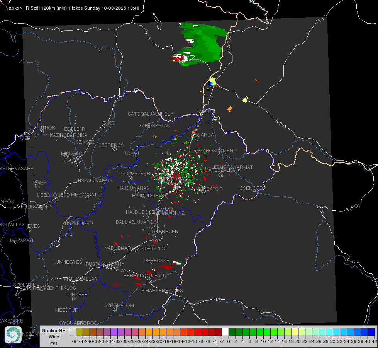Click the SÁROSPATAK city label

tap(154, 125)
